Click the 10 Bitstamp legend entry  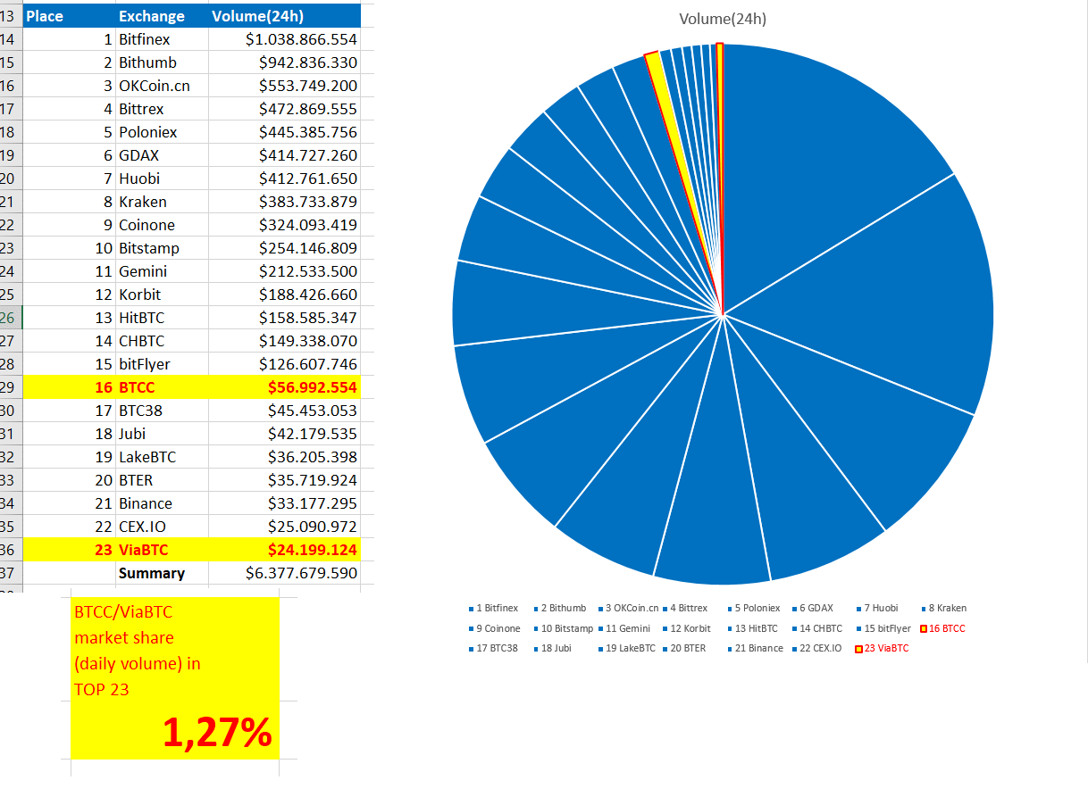coord(563,628)
